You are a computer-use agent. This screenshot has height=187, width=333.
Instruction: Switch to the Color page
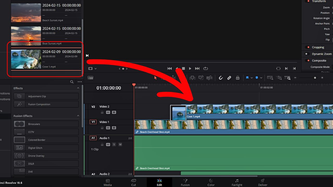click(211, 182)
